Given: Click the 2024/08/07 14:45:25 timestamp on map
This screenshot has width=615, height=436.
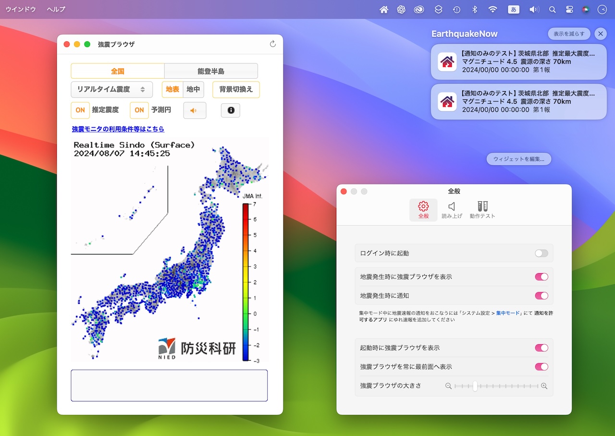Looking at the screenshot, I should [x=122, y=154].
